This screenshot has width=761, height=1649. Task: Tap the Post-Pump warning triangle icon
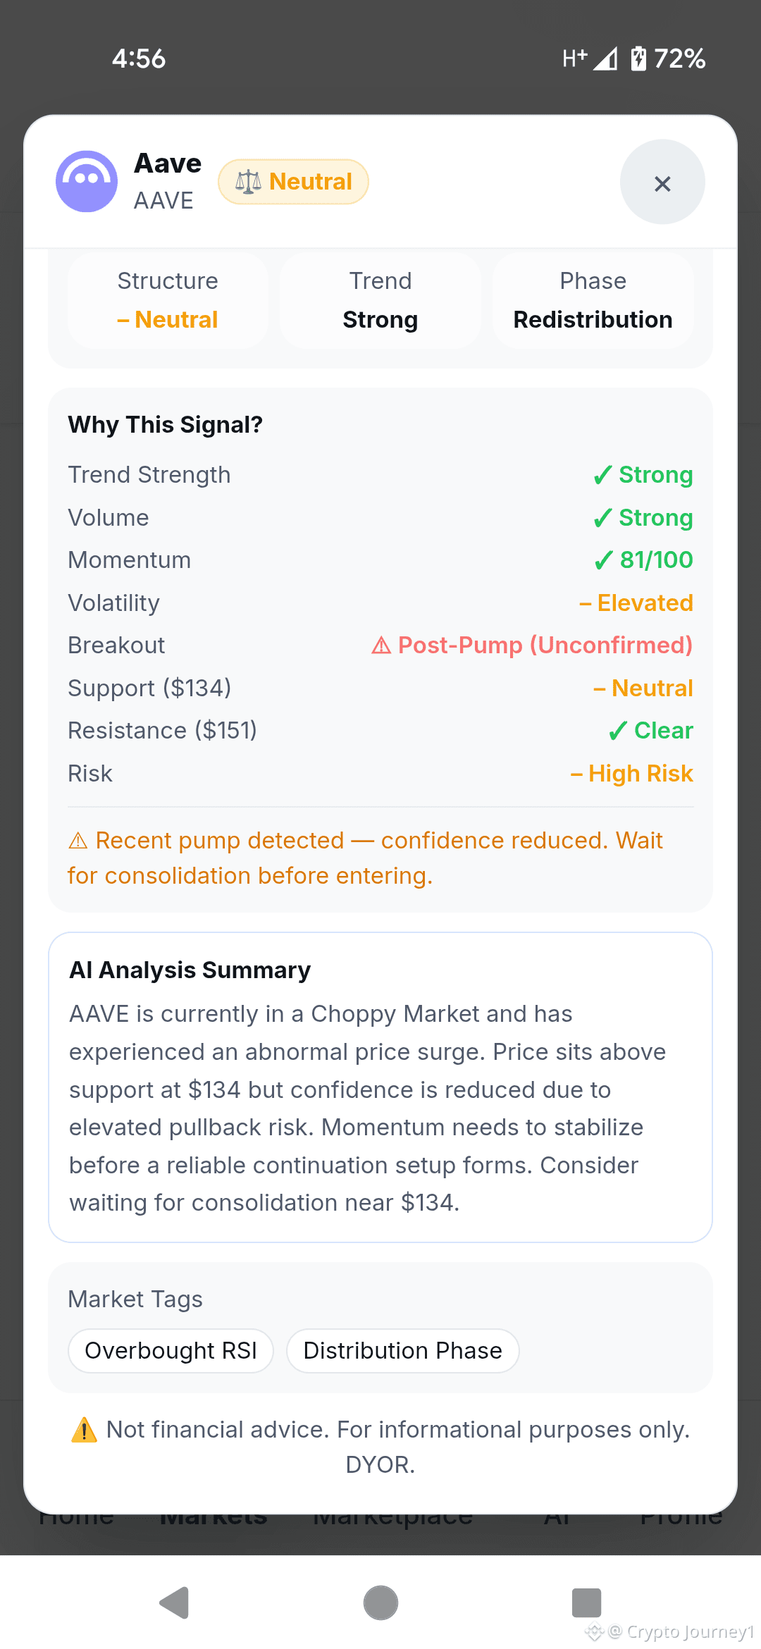(381, 646)
